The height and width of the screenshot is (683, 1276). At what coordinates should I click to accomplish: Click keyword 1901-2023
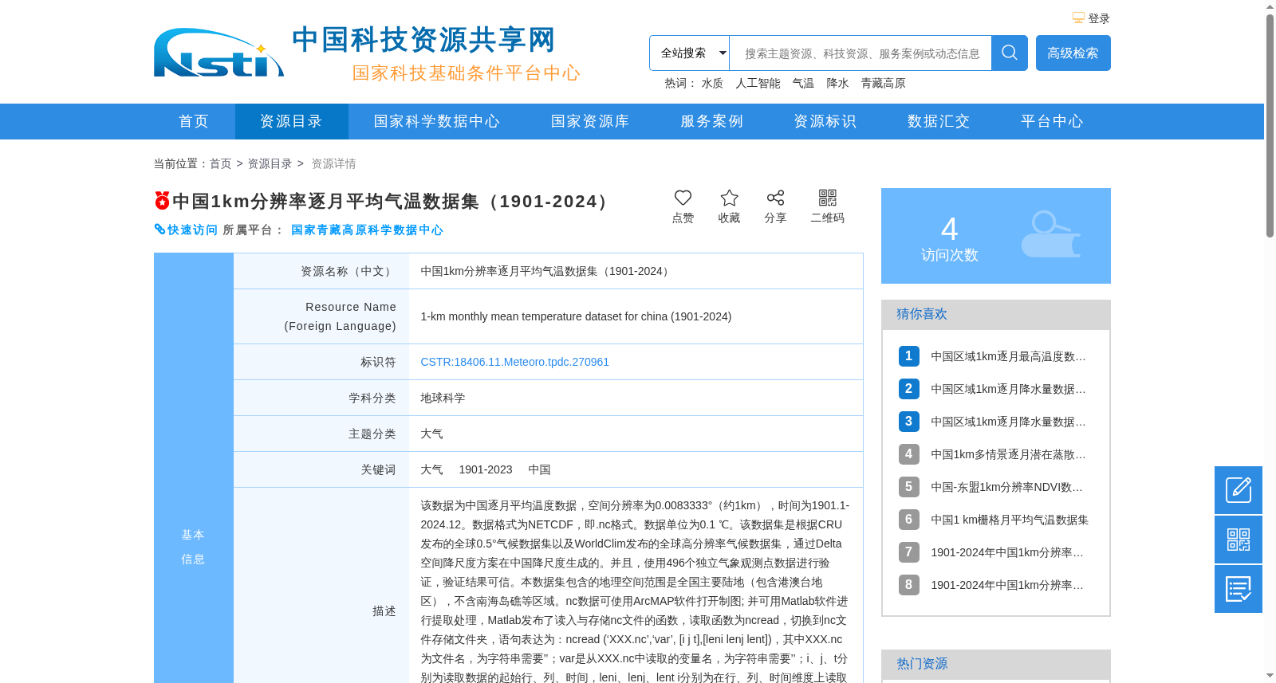(485, 469)
